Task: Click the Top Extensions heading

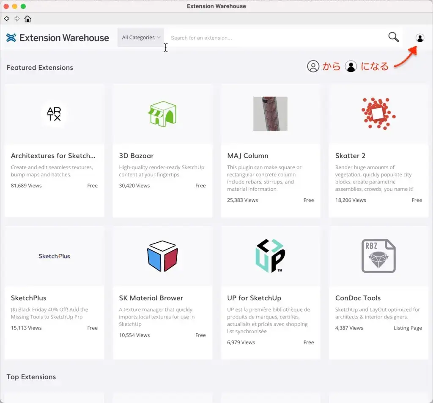Action: pyautogui.click(x=31, y=377)
